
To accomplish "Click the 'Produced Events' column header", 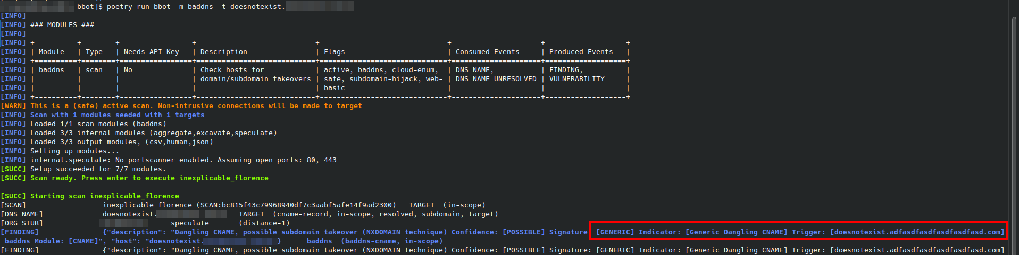I will (x=581, y=52).
